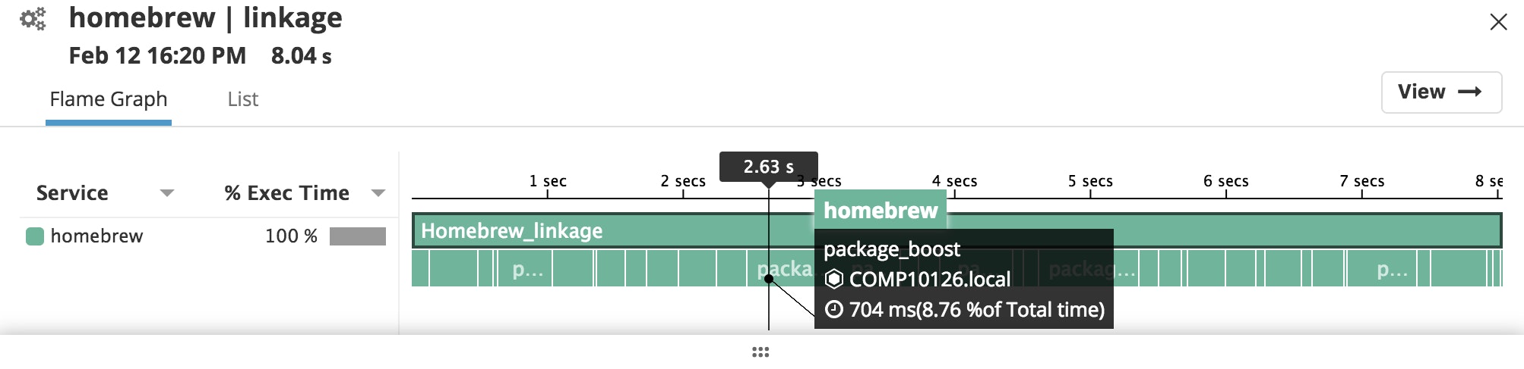Switch to the List tab
This screenshot has width=1524, height=369.
point(243,99)
